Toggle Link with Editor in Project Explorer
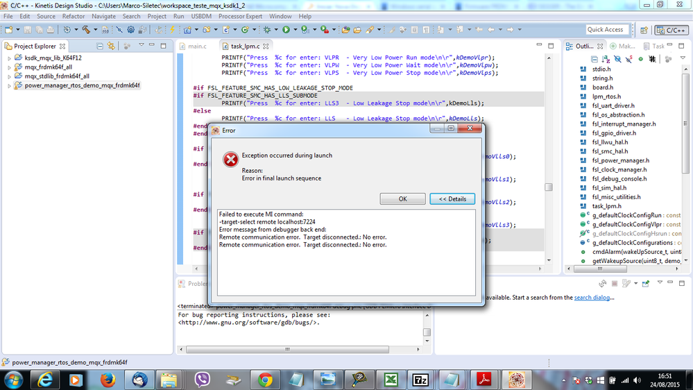The width and height of the screenshot is (693, 390). pos(111,46)
